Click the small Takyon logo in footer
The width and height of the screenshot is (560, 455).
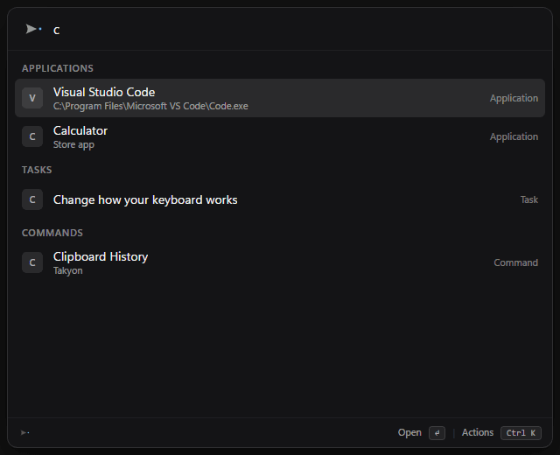pos(25,433)
